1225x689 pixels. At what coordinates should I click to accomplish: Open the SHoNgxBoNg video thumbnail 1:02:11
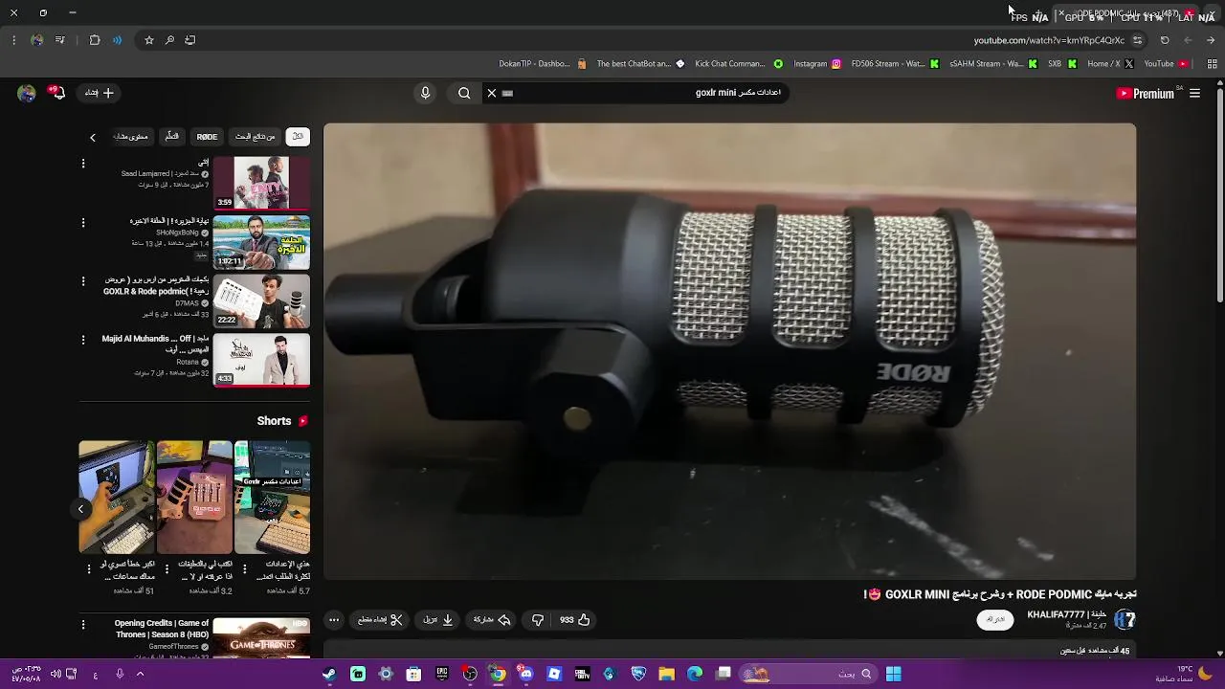point(261,242)
